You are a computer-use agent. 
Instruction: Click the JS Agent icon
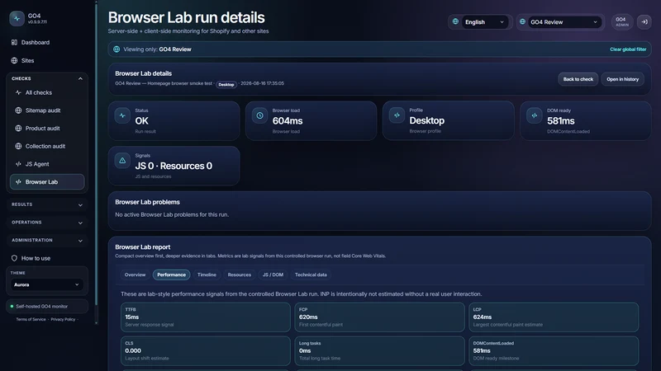18,164
